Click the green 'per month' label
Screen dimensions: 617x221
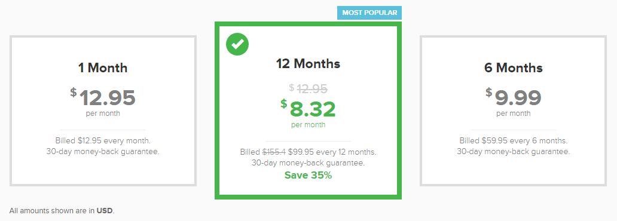click(308, 125)
